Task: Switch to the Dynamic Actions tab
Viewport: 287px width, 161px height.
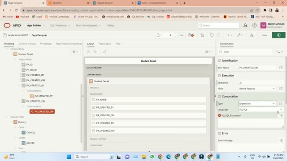Action: pyautogui.click(x=27, y=44)
